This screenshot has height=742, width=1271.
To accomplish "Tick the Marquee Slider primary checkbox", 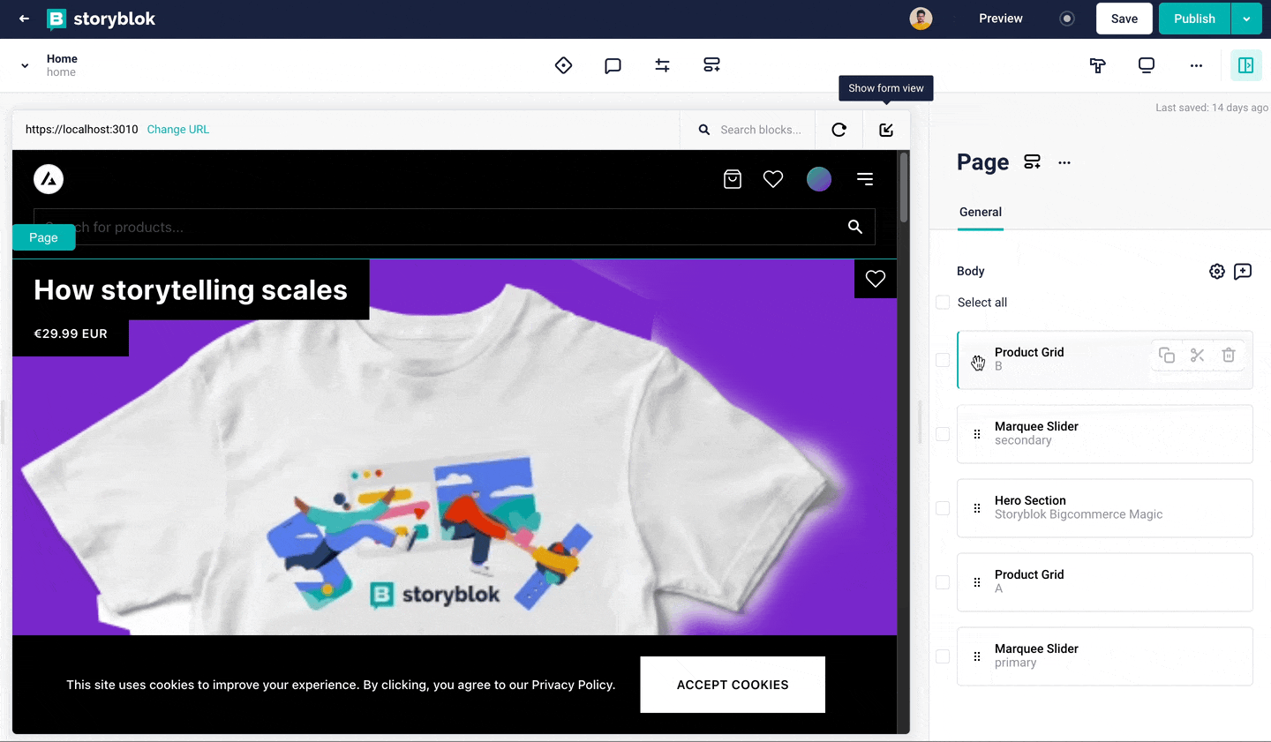I will pyautogui.click(x=943, y=656).
